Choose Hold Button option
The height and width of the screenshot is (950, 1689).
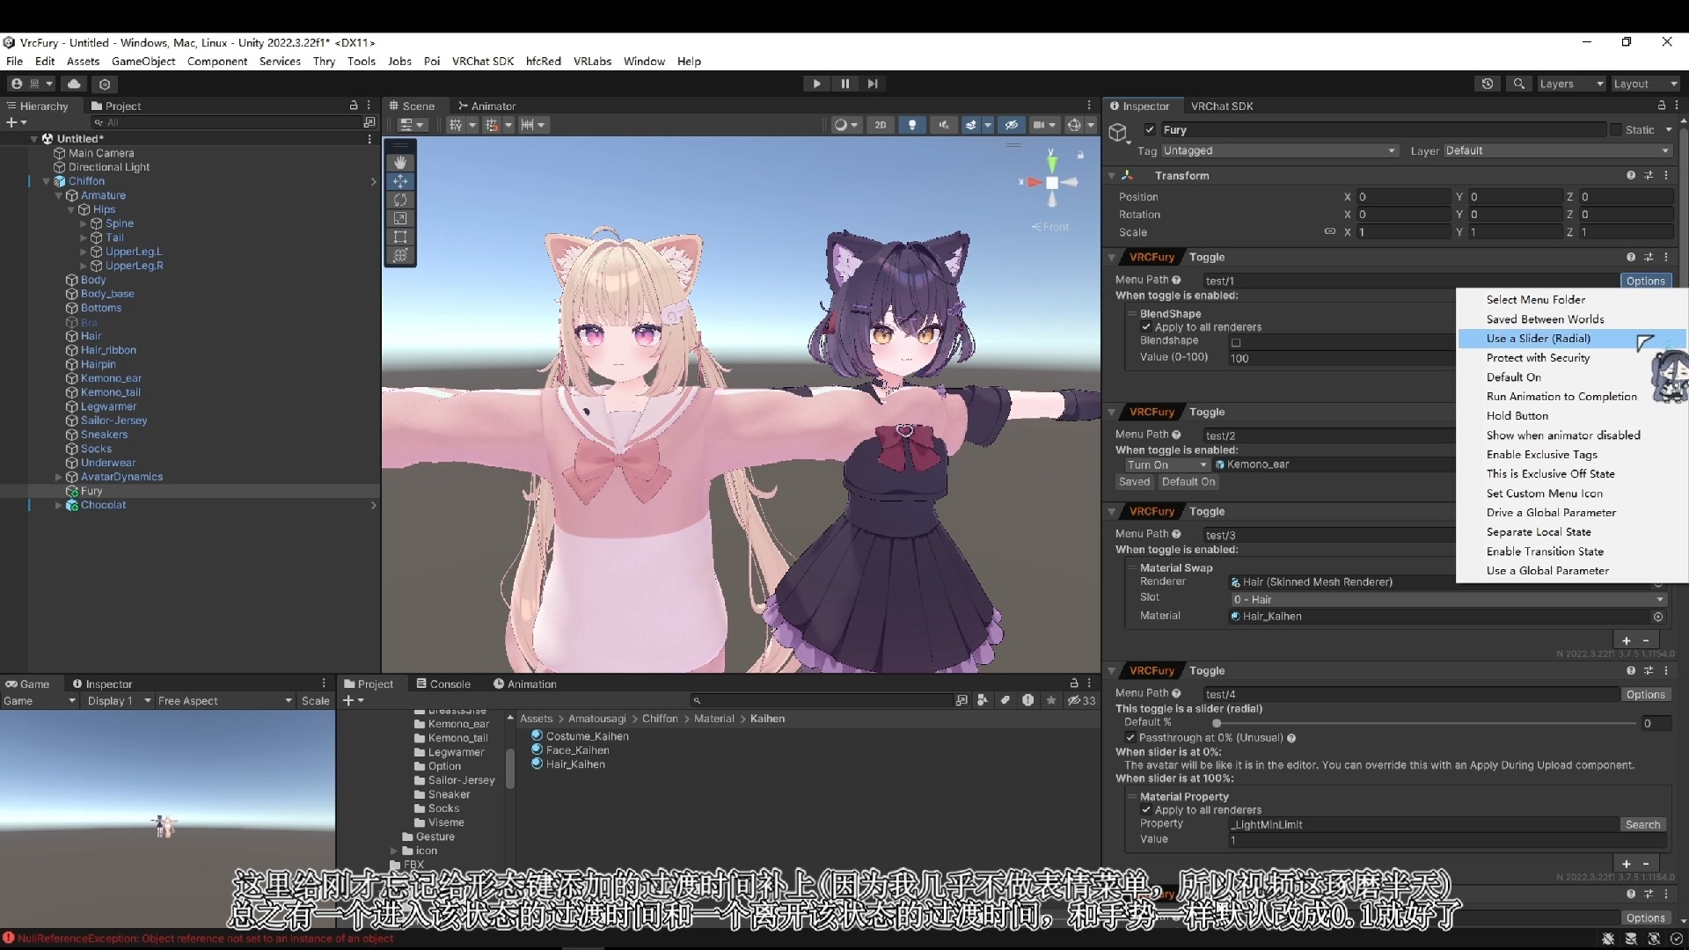coord(1573,416)
